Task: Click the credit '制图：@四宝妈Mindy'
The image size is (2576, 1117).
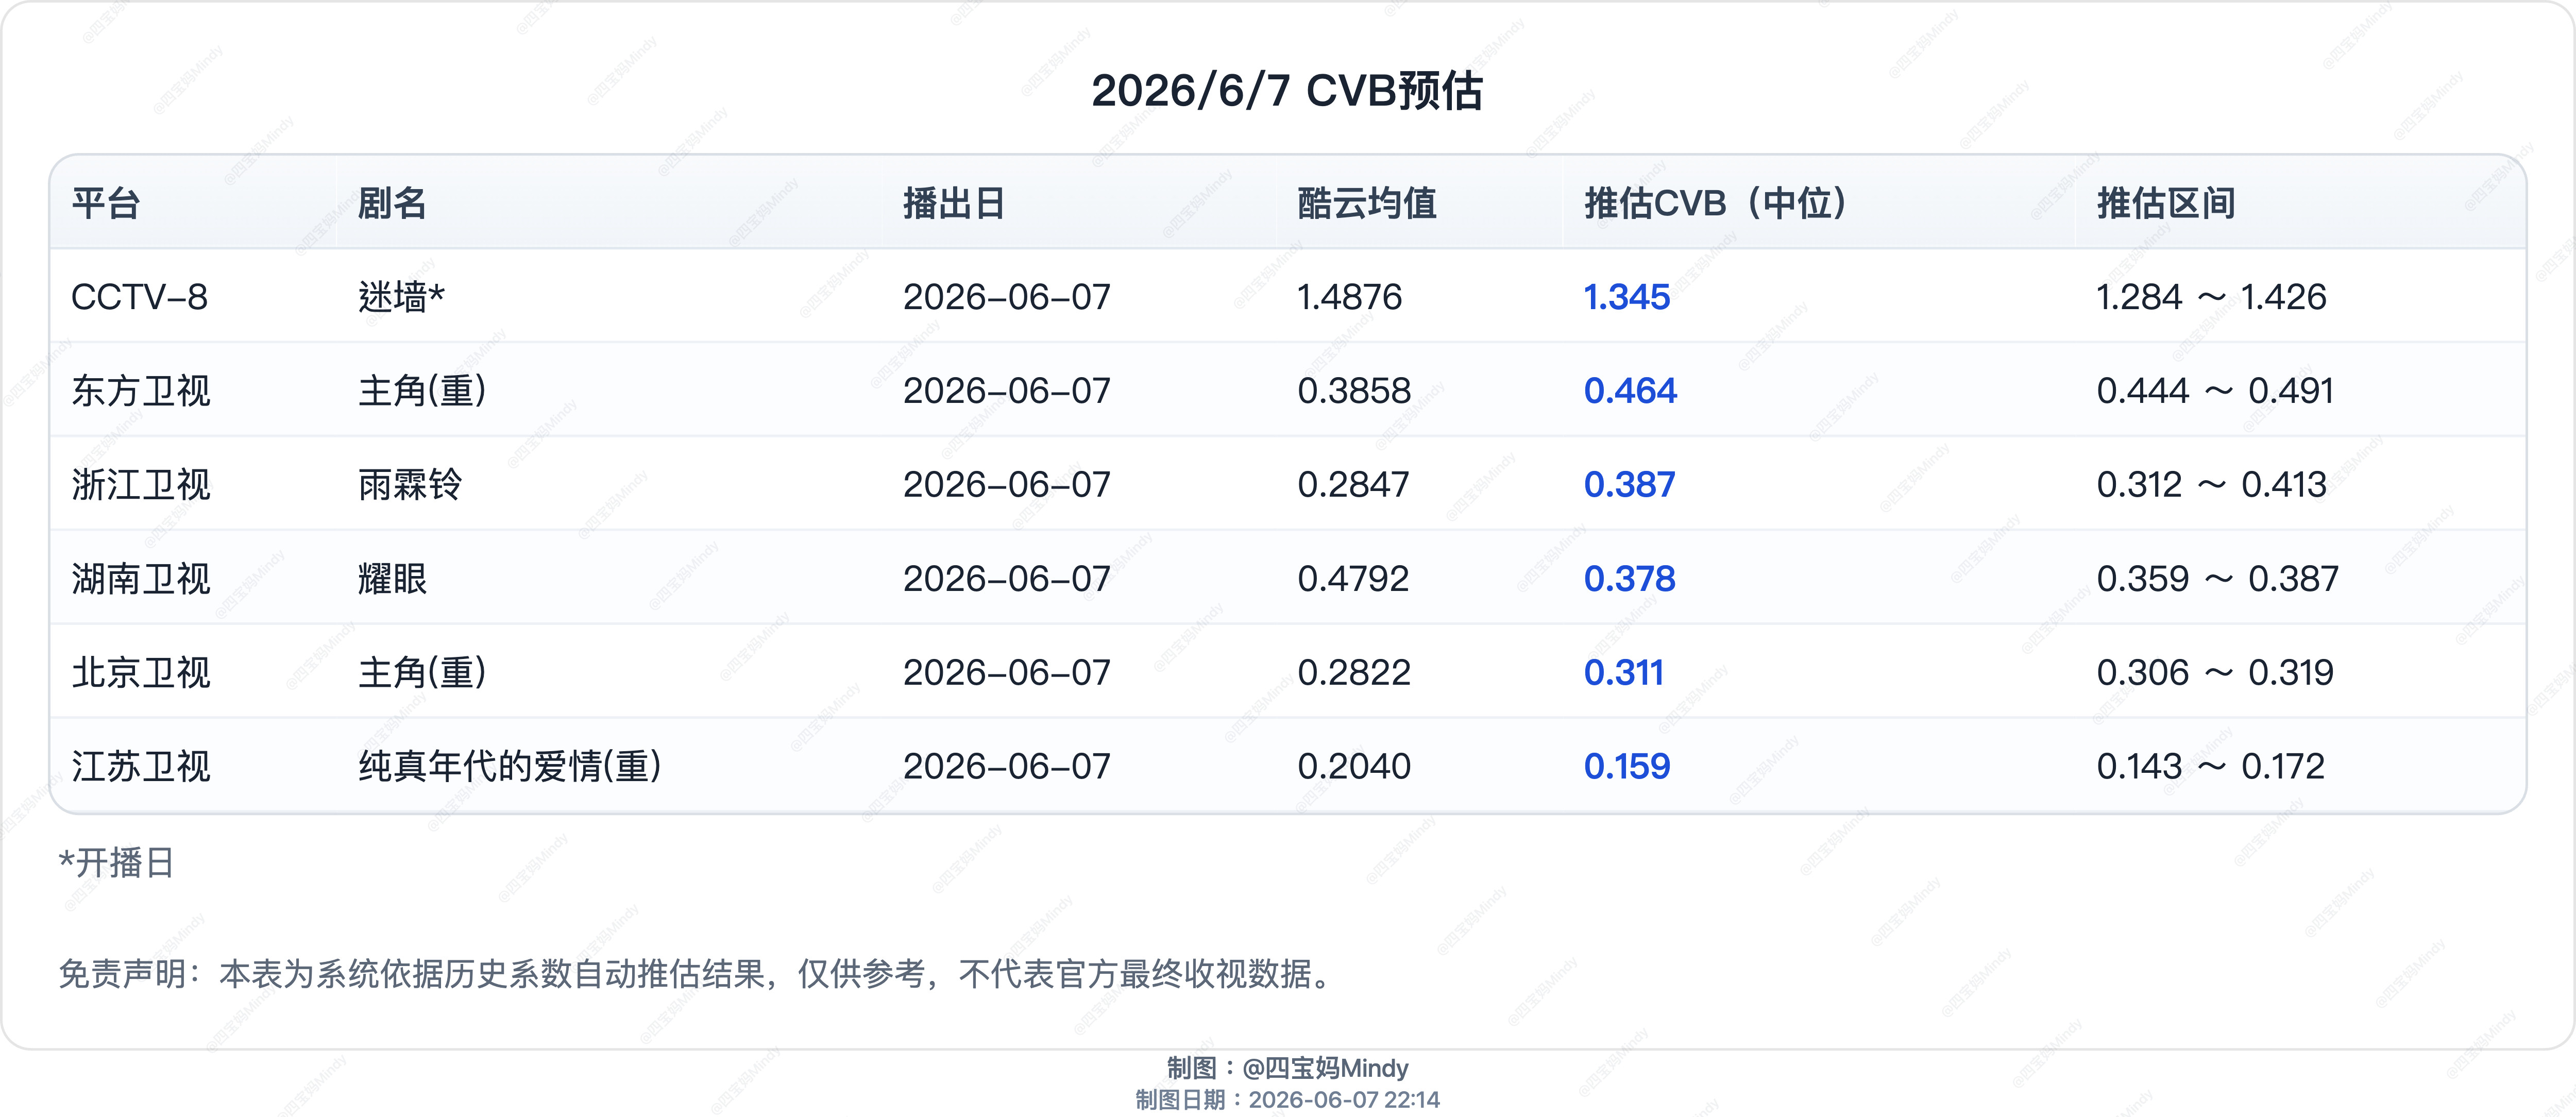Action: (1288, 1068)
